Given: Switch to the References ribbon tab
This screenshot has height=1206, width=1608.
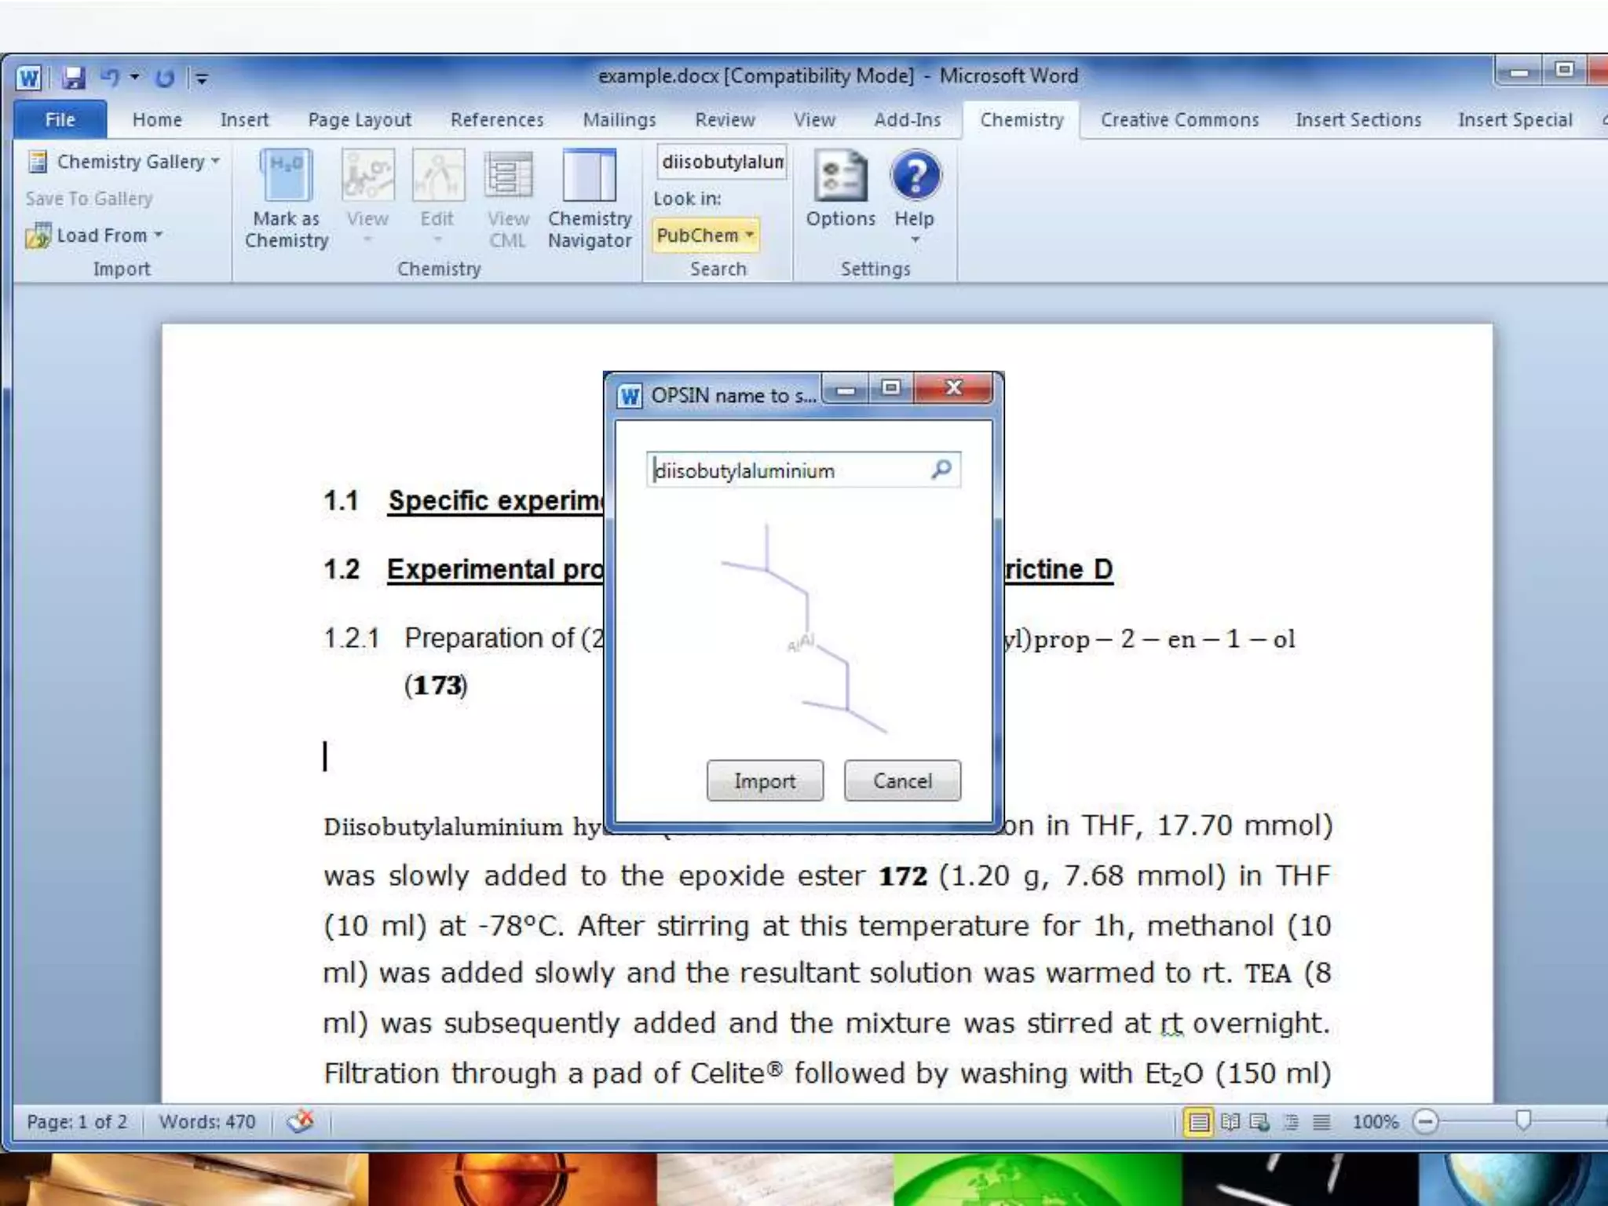Looking at the screenshot, I should (x=496, y=120).
